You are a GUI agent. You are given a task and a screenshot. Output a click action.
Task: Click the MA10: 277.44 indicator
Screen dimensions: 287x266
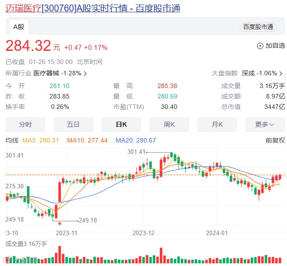point(87,140)
